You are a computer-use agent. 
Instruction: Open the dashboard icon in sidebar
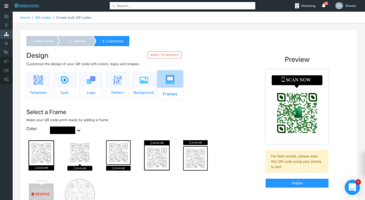click(x=6, y=16)
